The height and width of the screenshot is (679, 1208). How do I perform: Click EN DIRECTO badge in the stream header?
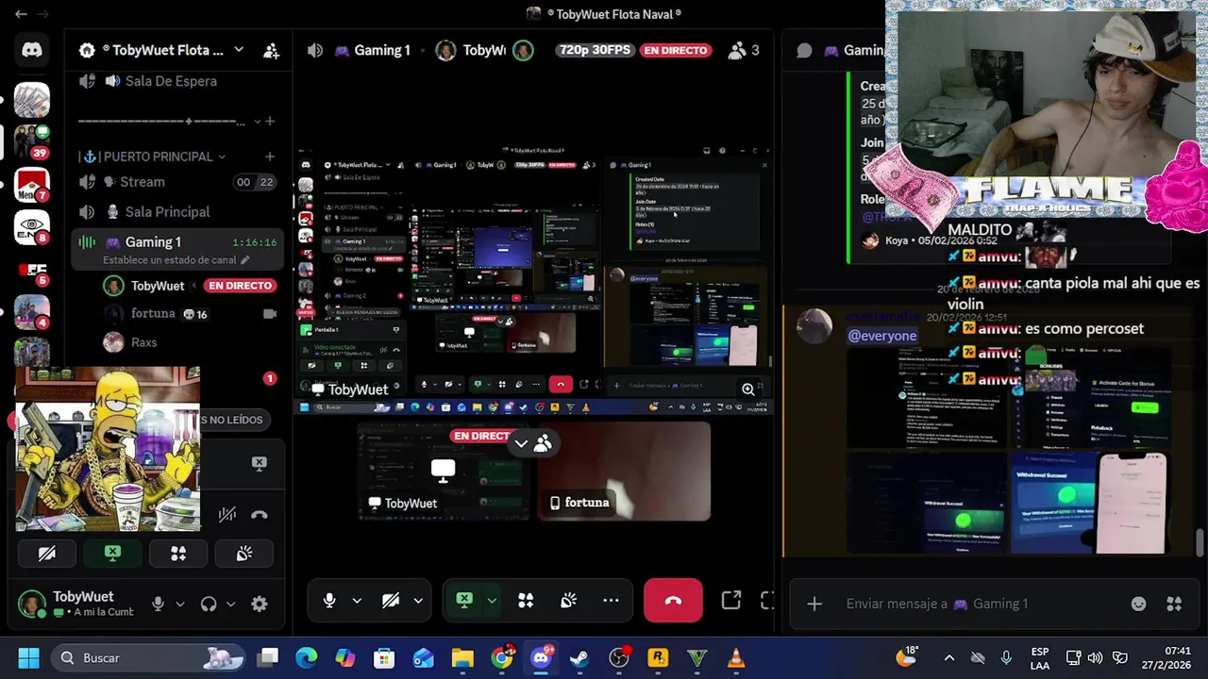[x=676, y=51]
